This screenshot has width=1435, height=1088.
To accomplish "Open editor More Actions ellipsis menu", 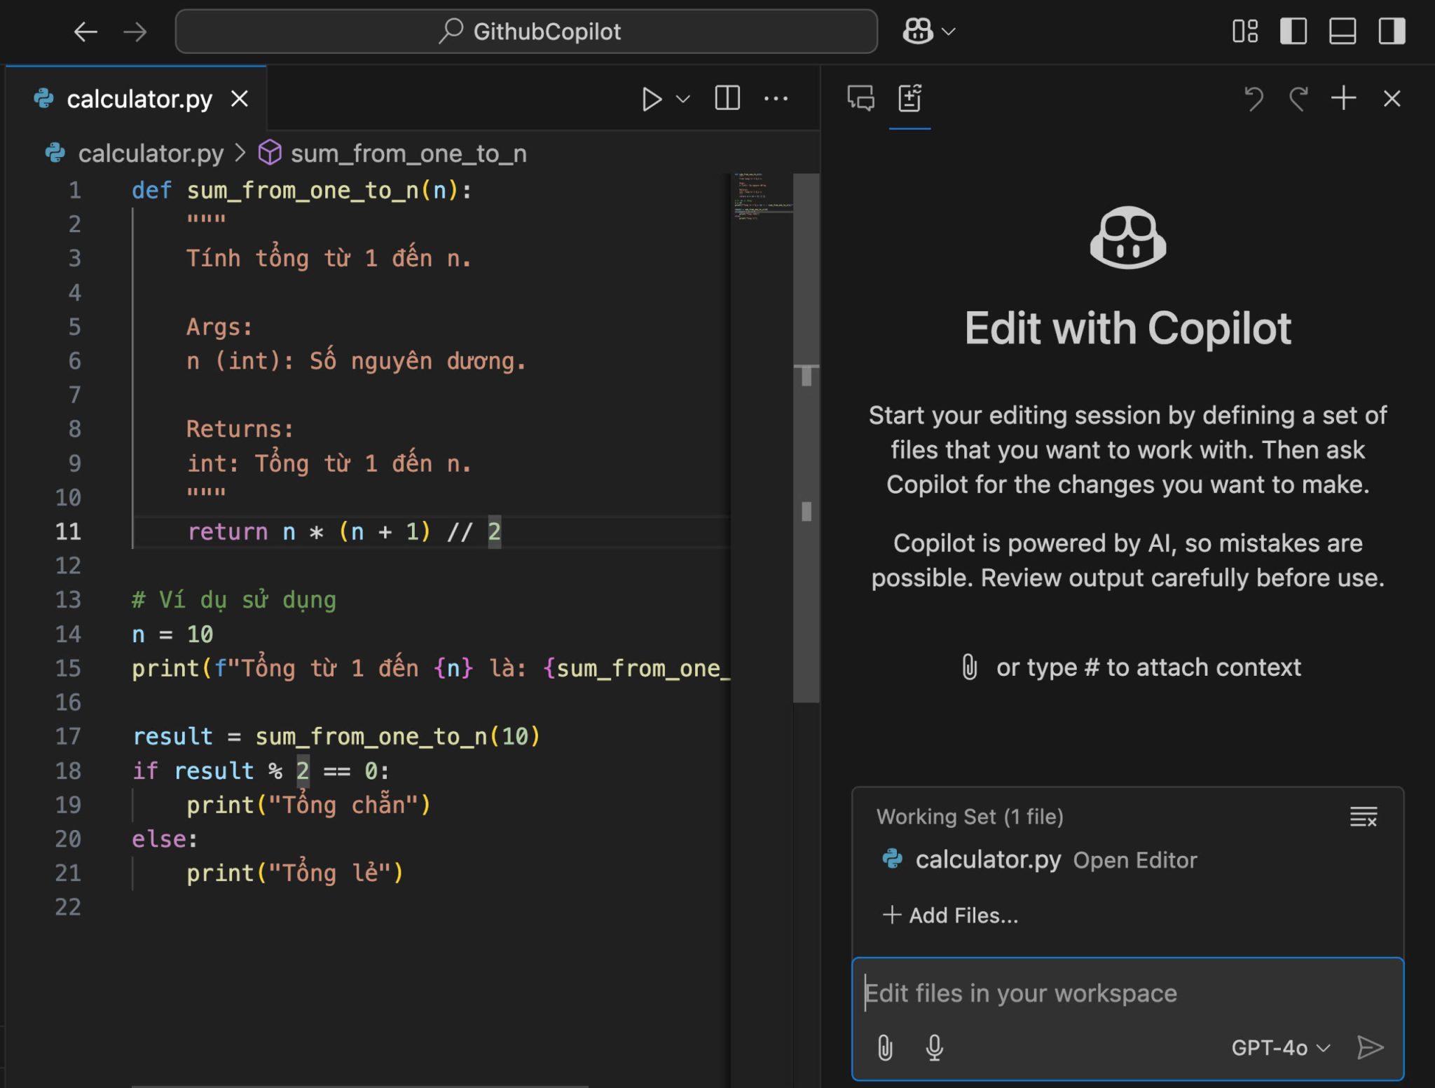I will coord(775,99).
